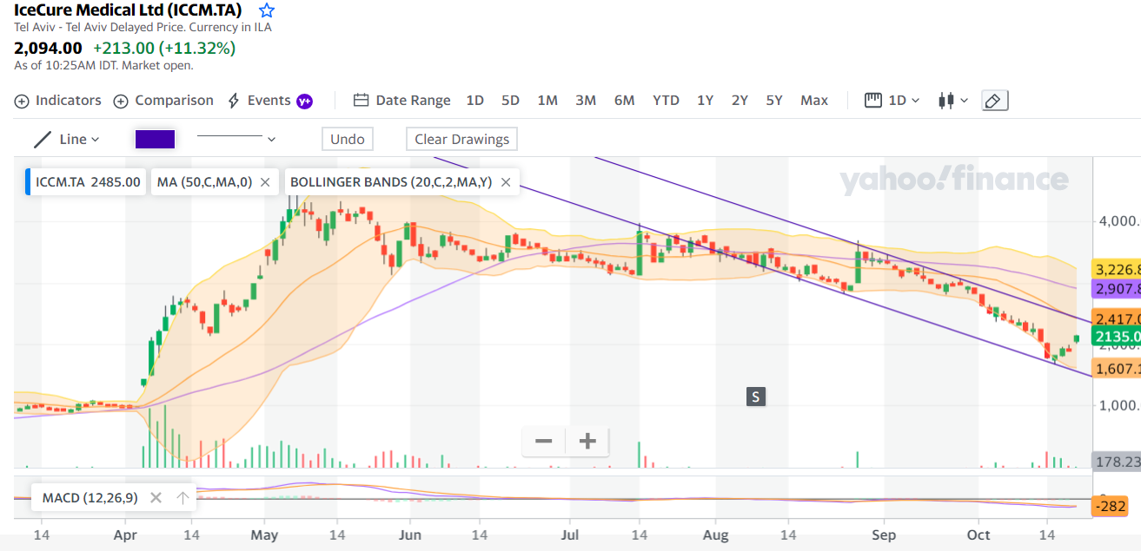Screen dimensions: 1141x551
Task: Click the purple Y+ premium badge
Action: pyautogui.click(x=304, y=101)
